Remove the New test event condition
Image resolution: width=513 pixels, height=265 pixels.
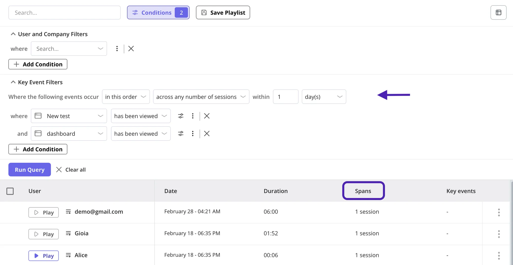(x=207, y=116)
